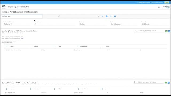Image resolution: width=171 pixels, height=96 pixels.
Task: Click the Digital Experience Insights title
Action: pos(18,7)
